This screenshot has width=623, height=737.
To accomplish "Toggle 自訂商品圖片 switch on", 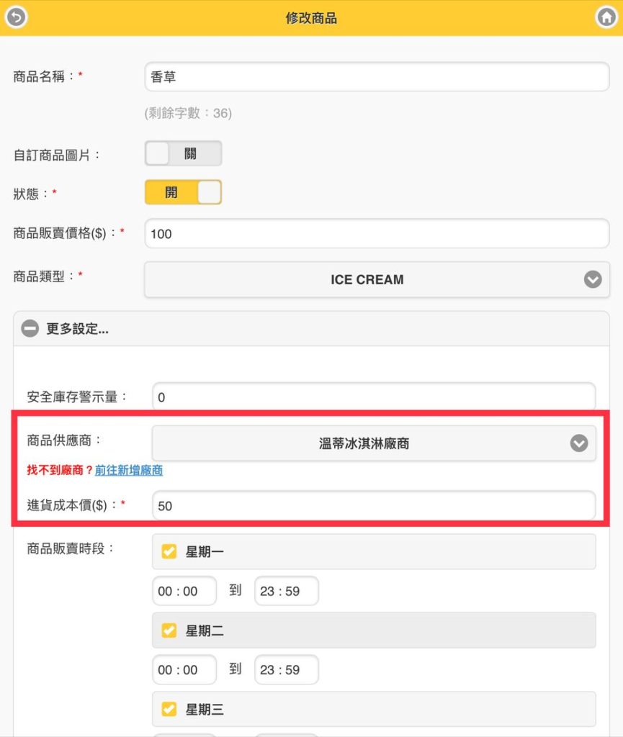I will (184, 153).
